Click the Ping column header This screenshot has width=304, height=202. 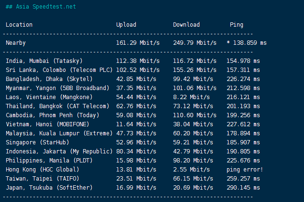point(236,25)
